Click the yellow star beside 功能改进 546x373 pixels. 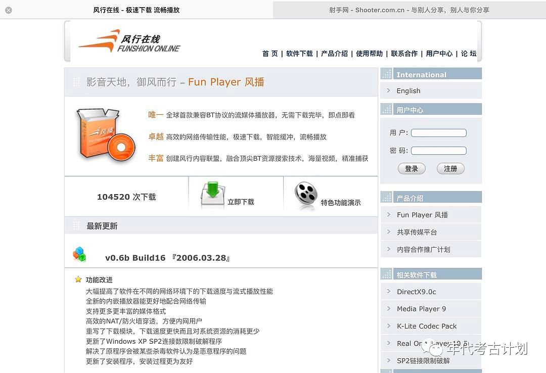pyautogui.click(x=78, y=279)
